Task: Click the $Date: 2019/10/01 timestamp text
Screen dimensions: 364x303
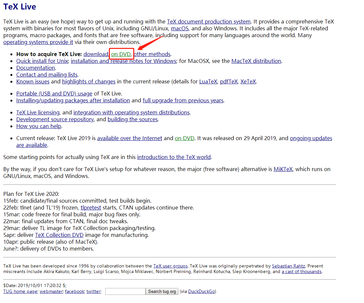Action: pos(35,285)
